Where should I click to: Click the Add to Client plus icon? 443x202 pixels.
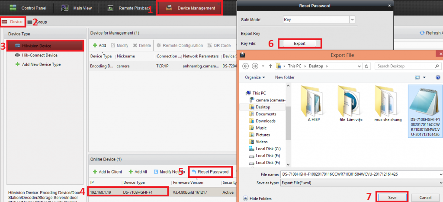pyautogui.click(x=95, y=172)
